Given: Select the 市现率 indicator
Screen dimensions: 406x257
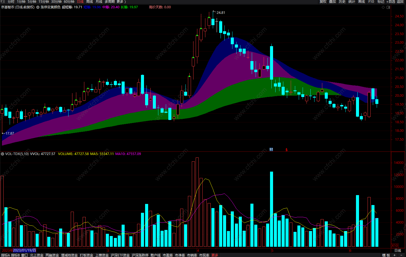Looking at the screenshot, I should pos(204,255).
